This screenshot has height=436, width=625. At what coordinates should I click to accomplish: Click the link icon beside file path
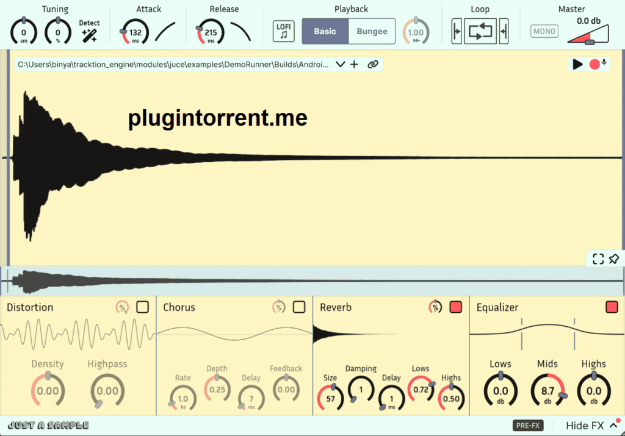click(373, 64)
